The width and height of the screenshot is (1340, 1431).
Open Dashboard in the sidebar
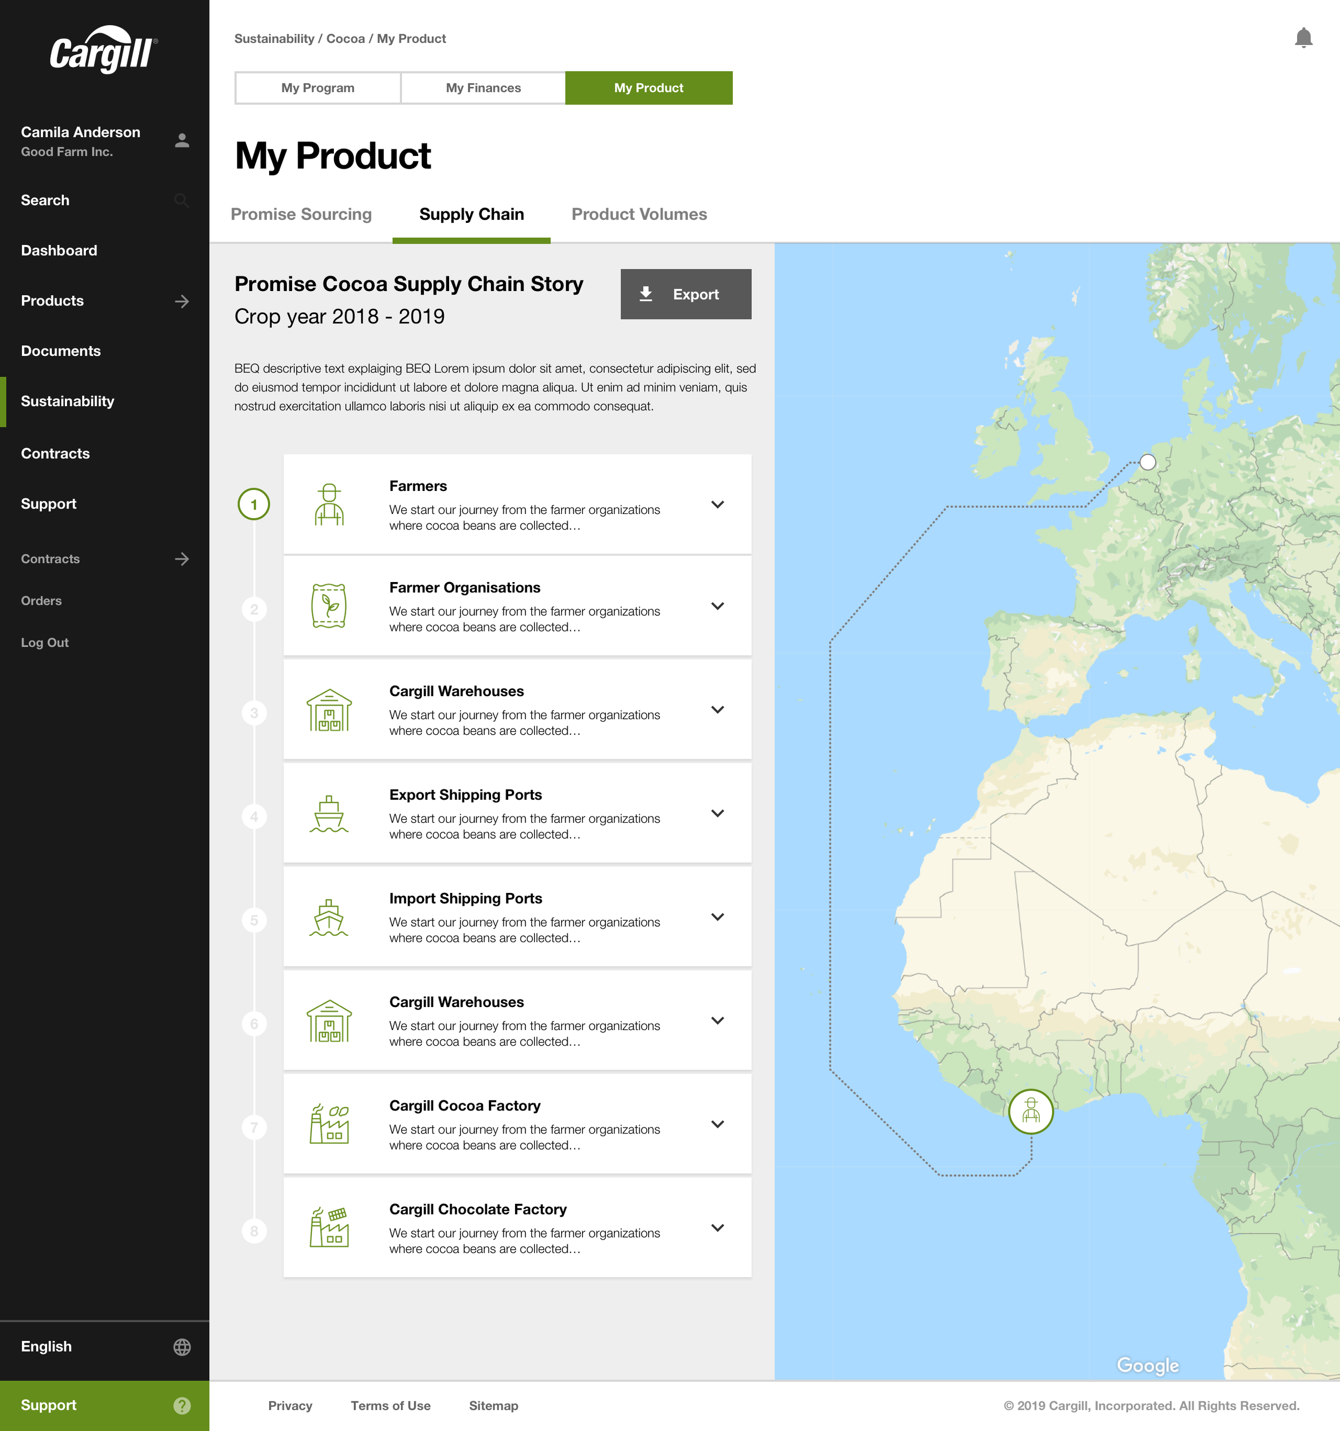click(x=59, y=250)
